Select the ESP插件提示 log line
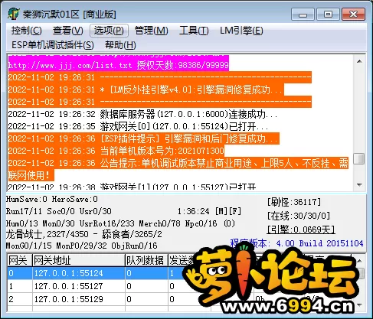 tap(144, 138)
